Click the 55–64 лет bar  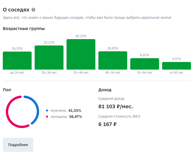click(x=145, y=64)
